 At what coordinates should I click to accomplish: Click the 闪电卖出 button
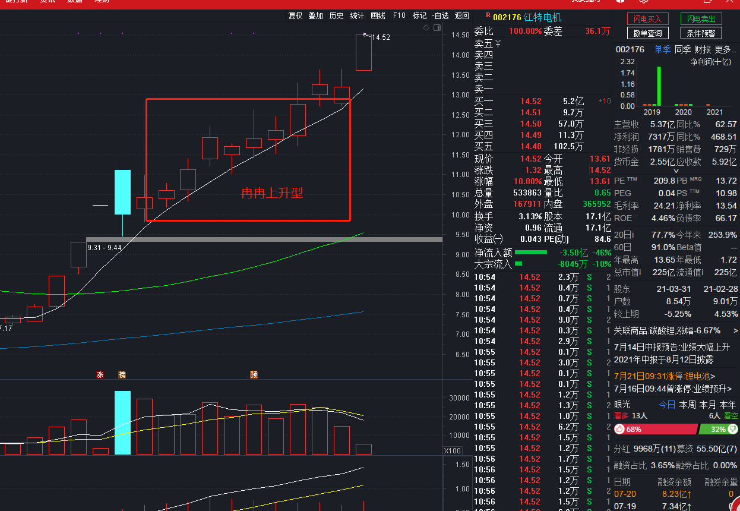tap(701, 19)
